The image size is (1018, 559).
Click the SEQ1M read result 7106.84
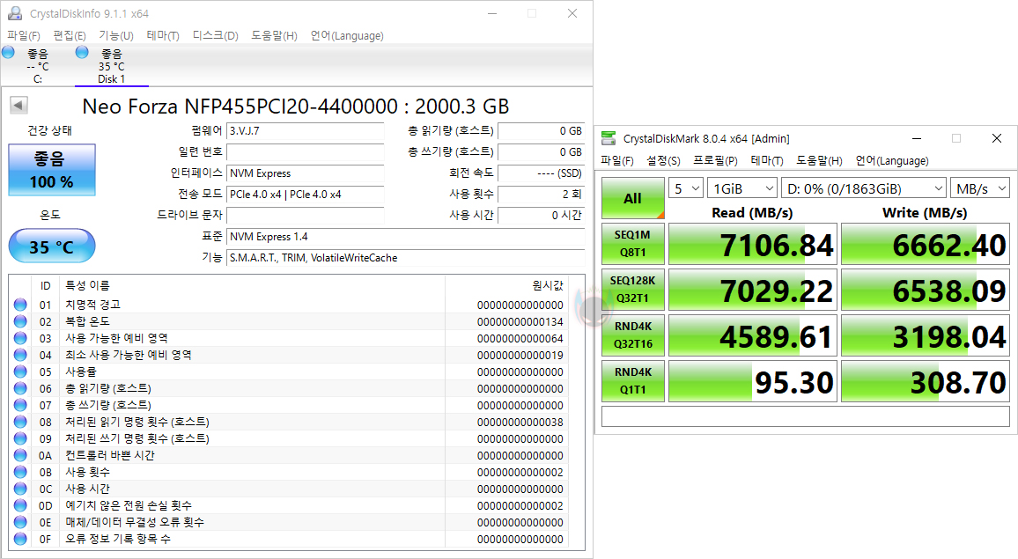click(x=753, y=244)
